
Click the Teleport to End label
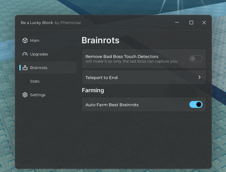point(102,78)
